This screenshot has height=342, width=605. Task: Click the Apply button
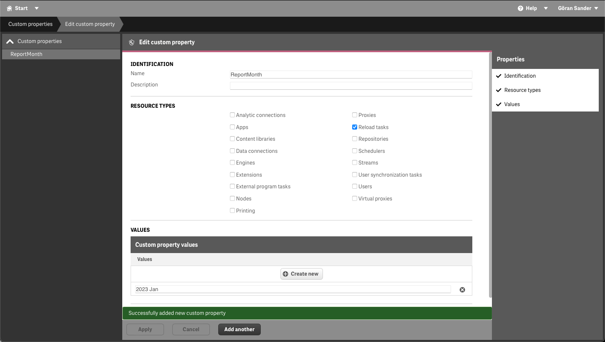click(145, 329)
